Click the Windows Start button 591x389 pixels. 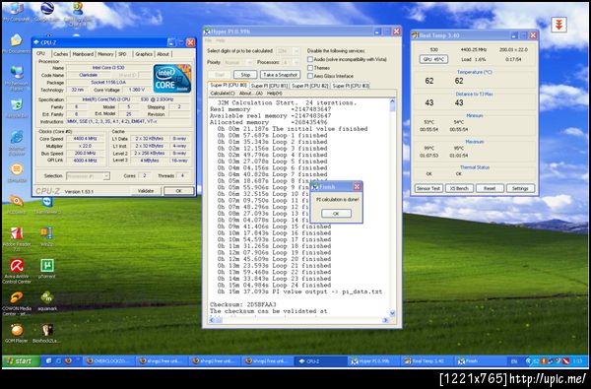(x=21, y=360)
